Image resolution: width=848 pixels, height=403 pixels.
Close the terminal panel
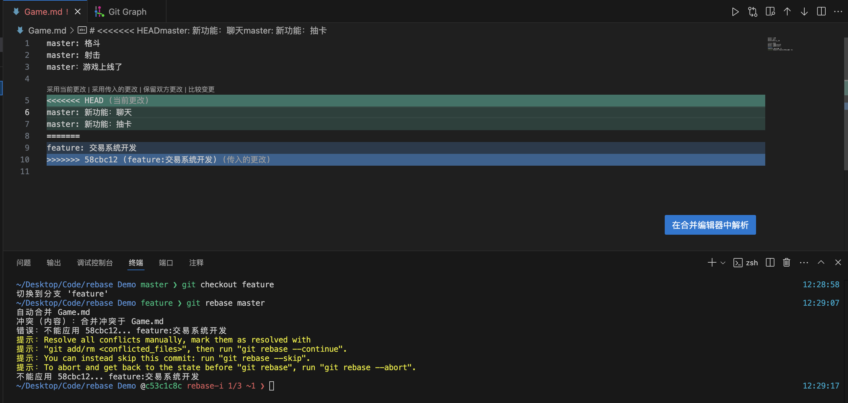838,263
